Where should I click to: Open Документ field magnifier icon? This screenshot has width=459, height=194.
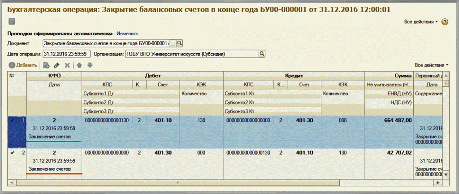(x=180, y=43)
